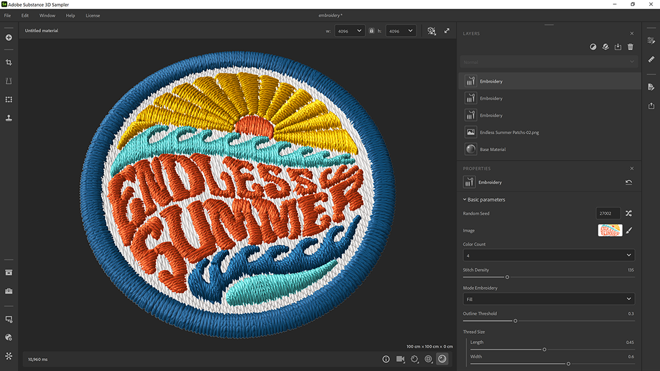Select the Base Material layer
660x371 pixels.
point(493,149)
